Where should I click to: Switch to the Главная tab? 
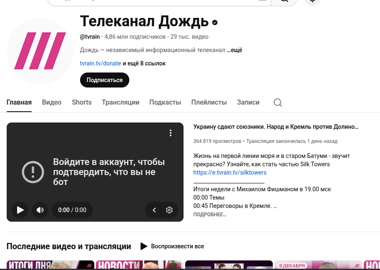(19, 102)
